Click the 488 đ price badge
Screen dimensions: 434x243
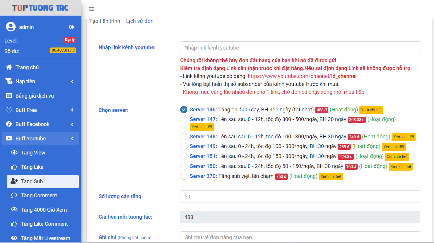tap(322, 110)
